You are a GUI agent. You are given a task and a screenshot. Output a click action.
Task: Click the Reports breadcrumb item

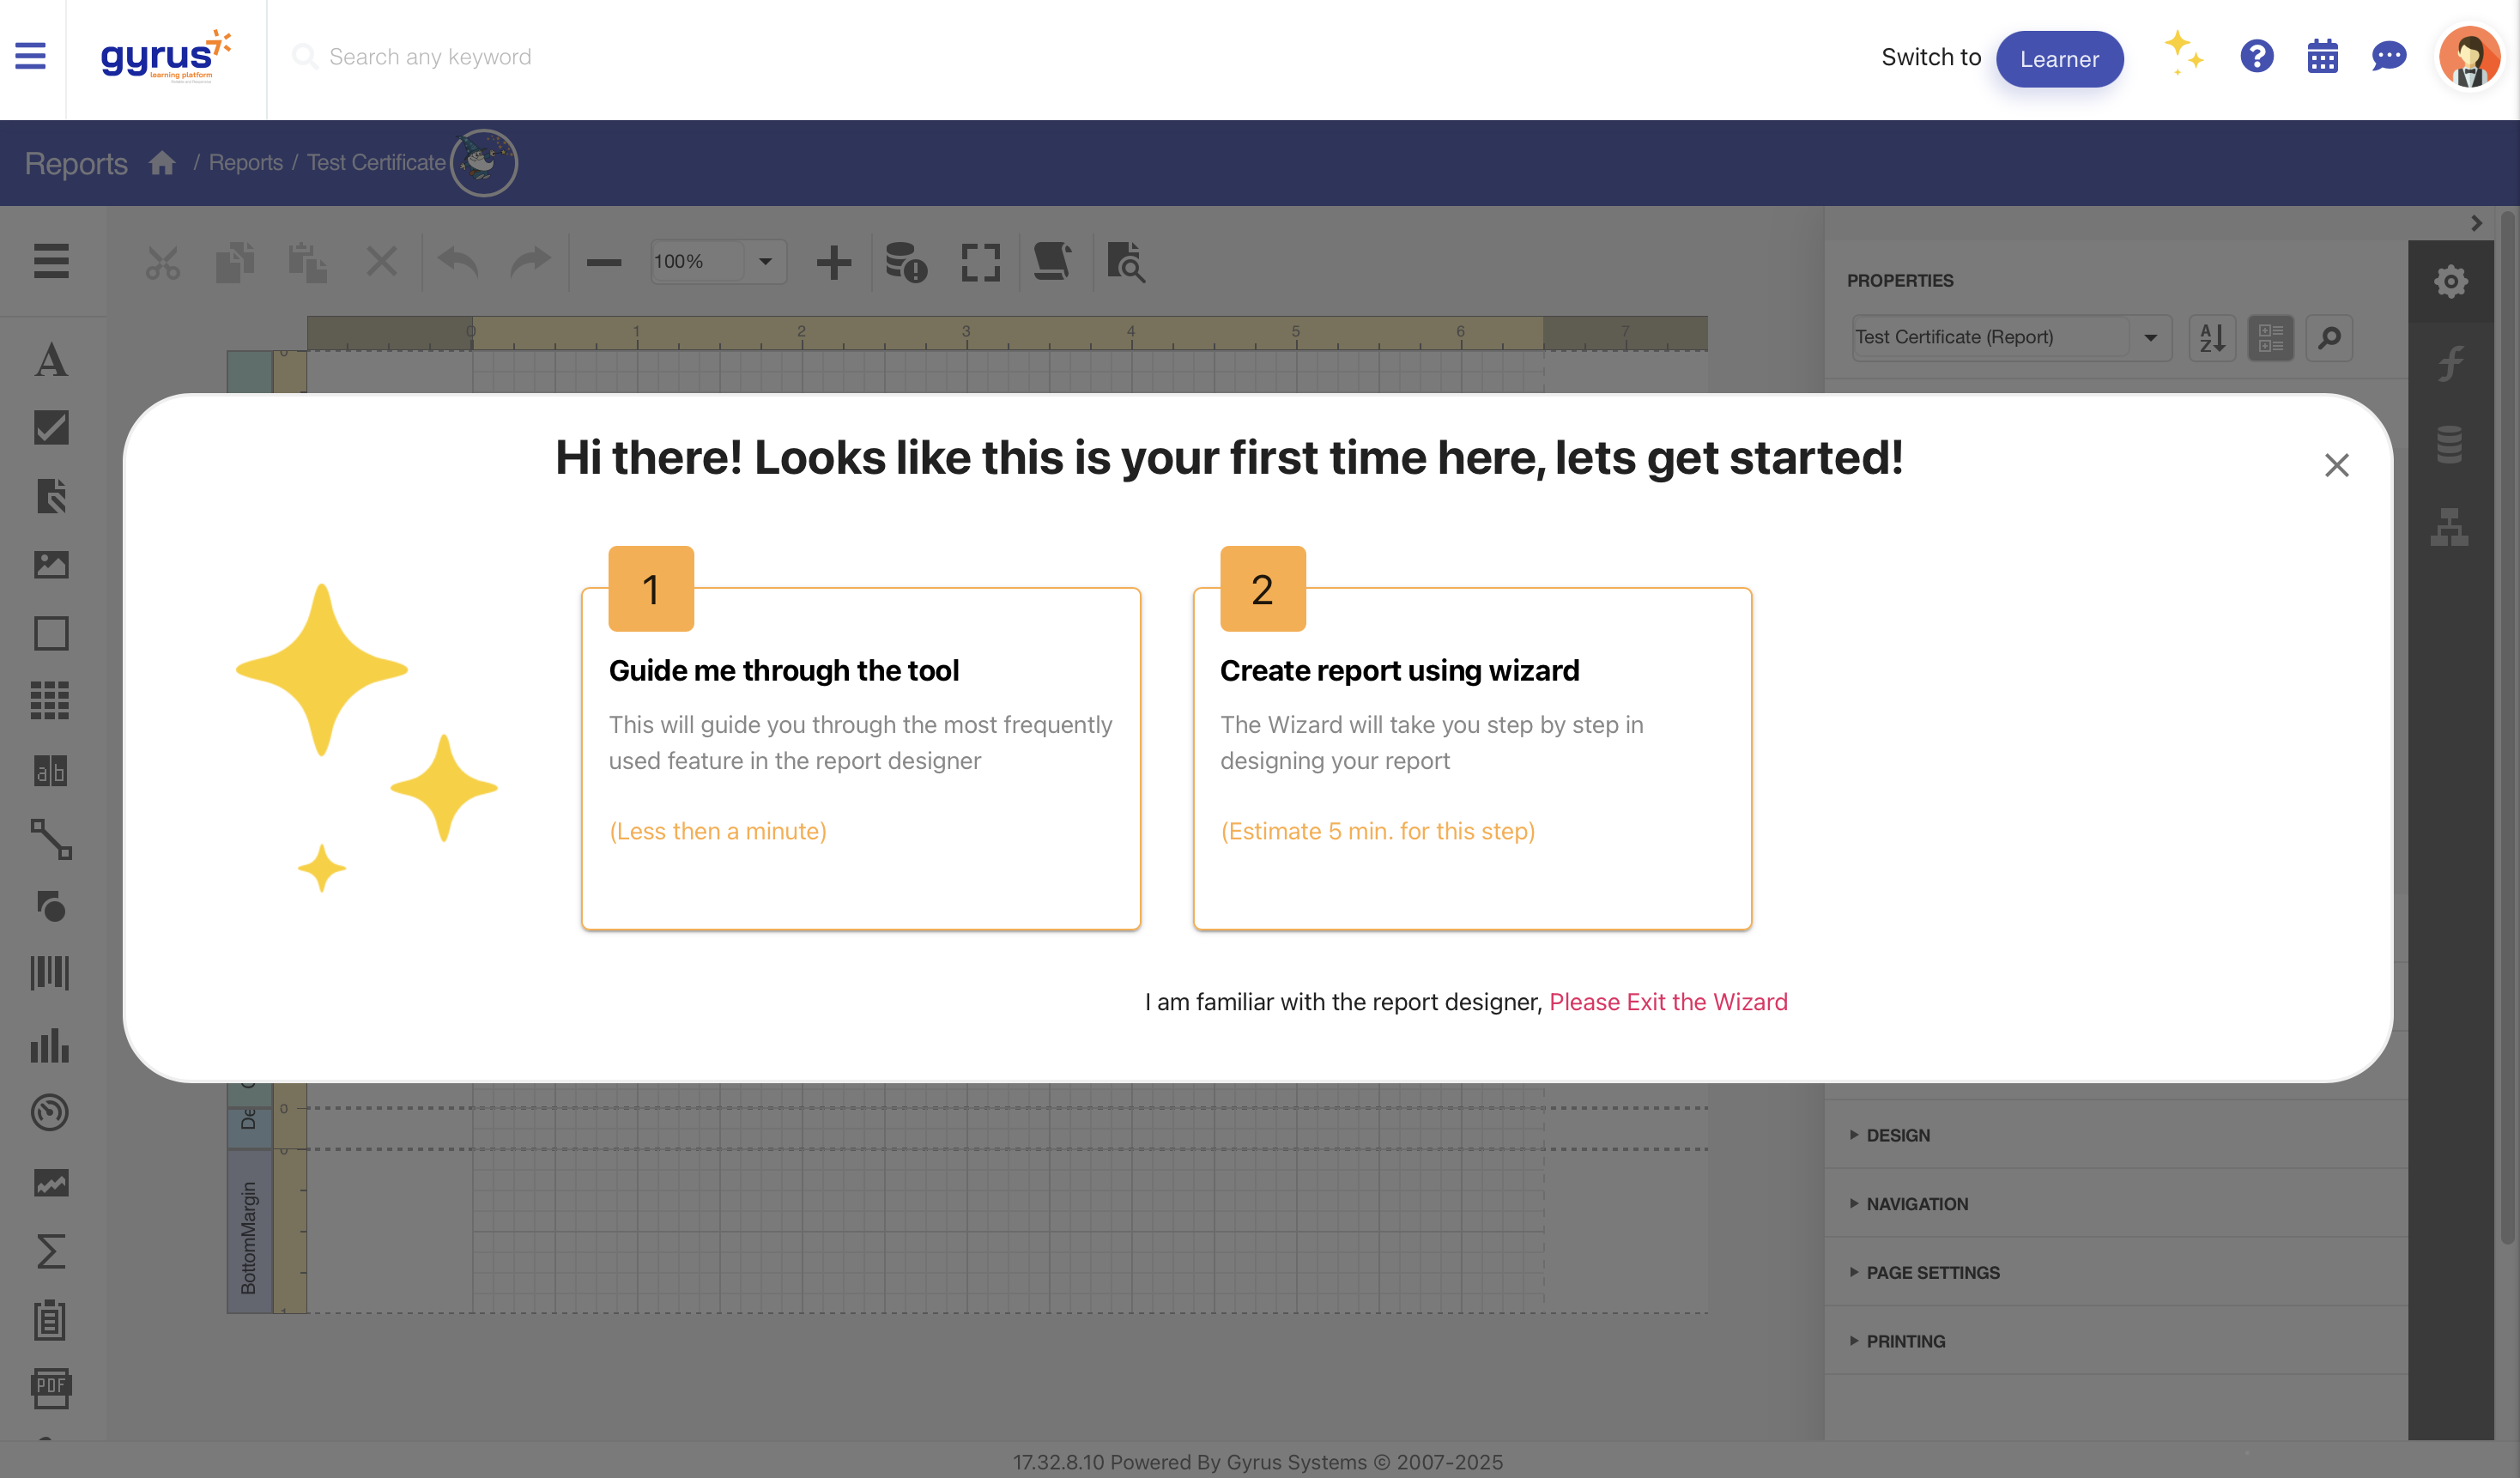pos(245,163)
